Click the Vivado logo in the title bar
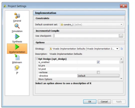Viewport: 135px width, 108px height. (x=5, y=6)
